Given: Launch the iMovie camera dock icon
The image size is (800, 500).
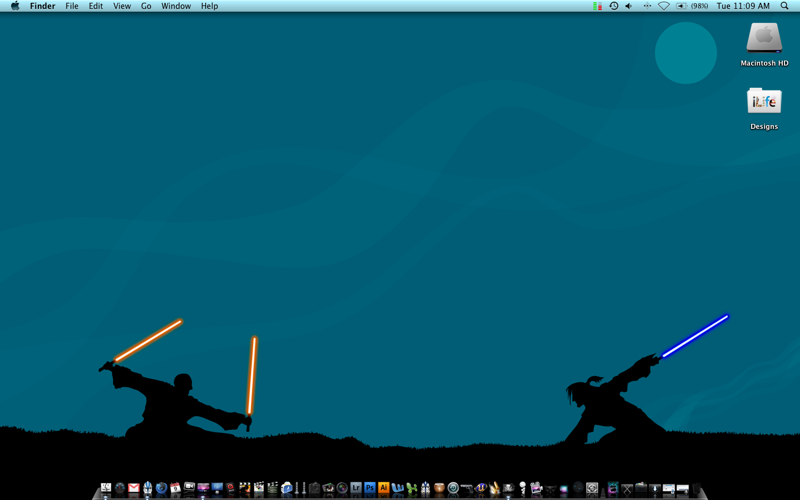Looking at the screenshot, I should click(536, 488).
